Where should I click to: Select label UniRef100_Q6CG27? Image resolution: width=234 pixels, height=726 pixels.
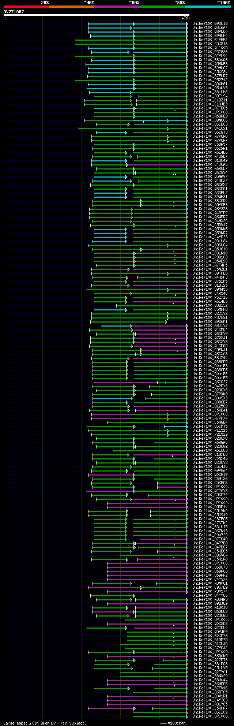(x=210, y=382)
